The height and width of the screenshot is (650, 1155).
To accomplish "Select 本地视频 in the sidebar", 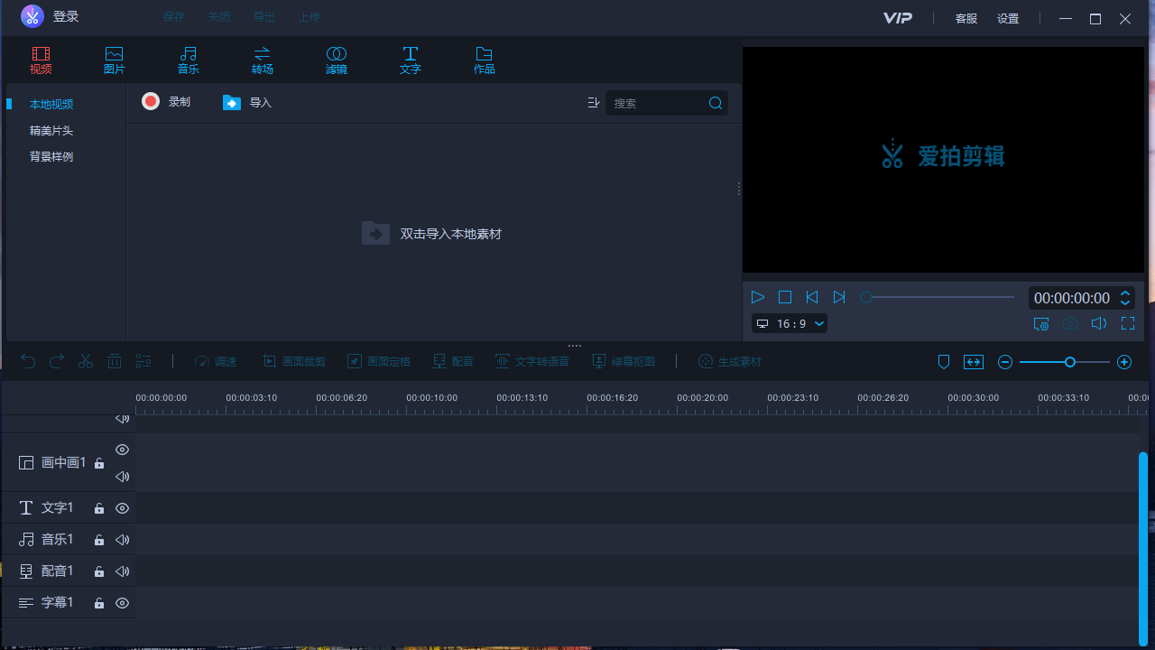I will click(51, 105).
